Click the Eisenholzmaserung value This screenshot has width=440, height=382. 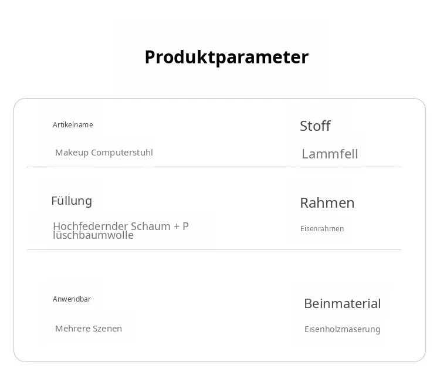click(x=343, y=329)
